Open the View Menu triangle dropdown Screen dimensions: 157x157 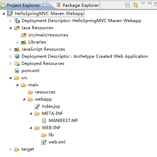click(x=143, y=3)
